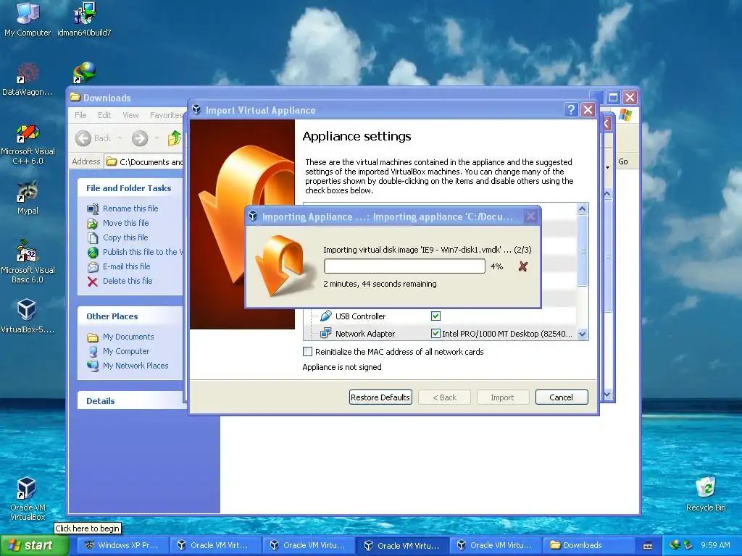
Task: Open DataWagon shortcut on desktop
Action: pos(28,79)
